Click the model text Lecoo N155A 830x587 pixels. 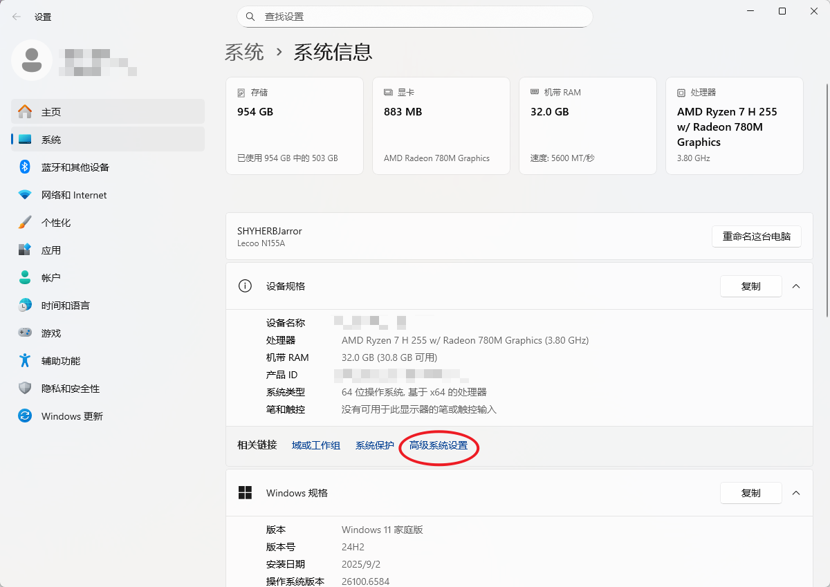coord(261,243)
